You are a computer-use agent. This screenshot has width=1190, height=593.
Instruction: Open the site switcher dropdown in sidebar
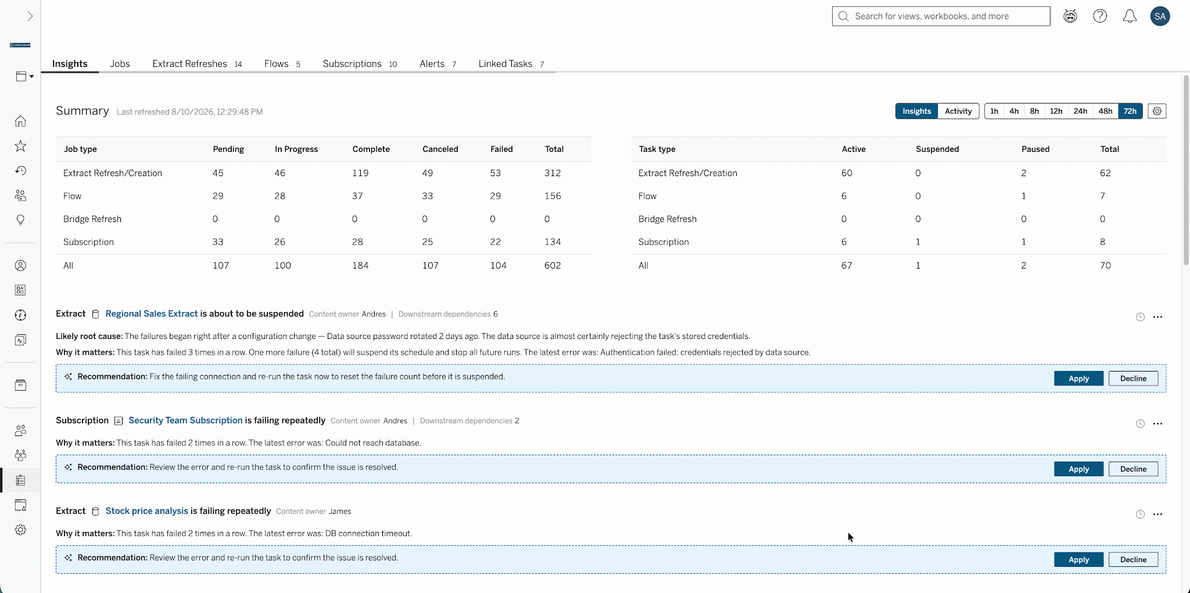click(x=24, y=76)
